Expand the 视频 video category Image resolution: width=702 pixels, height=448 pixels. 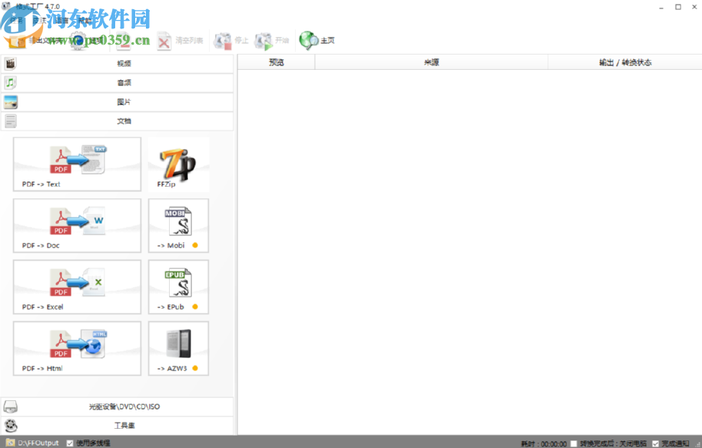tap(118, 64)
